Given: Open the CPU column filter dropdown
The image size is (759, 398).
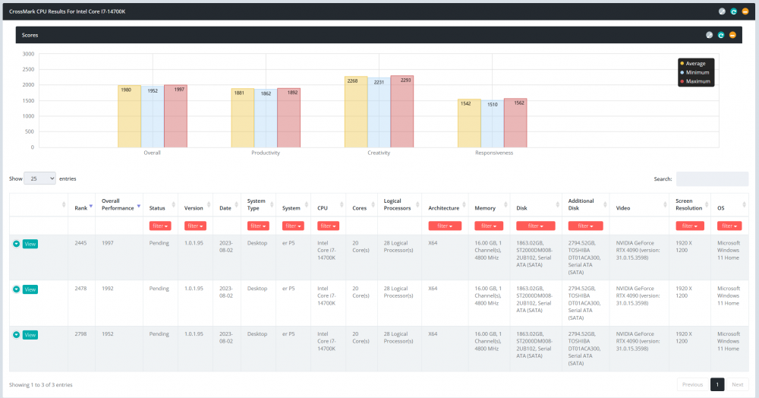Looking at the screenshot, I should [328, 226].
